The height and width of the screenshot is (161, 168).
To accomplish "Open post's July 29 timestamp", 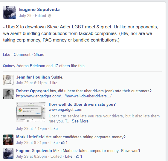I will (25, 16).
